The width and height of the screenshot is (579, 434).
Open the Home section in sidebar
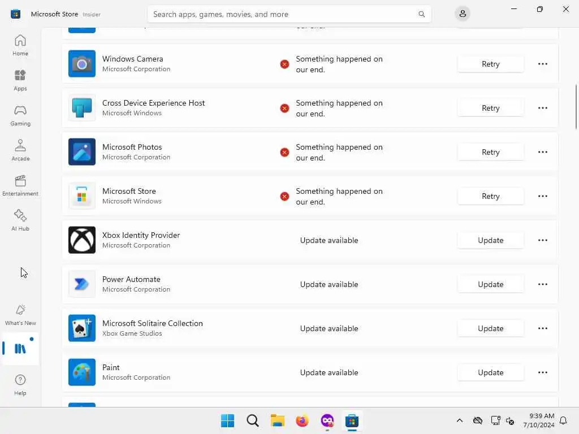(x=20, y=45)
